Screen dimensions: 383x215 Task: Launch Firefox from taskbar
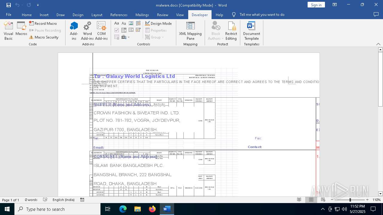coord(152,209)
